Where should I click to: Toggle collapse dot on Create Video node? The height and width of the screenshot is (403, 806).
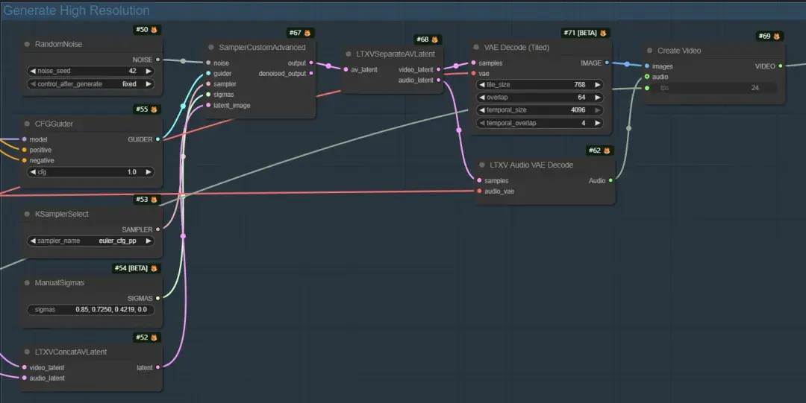point(650,51)
